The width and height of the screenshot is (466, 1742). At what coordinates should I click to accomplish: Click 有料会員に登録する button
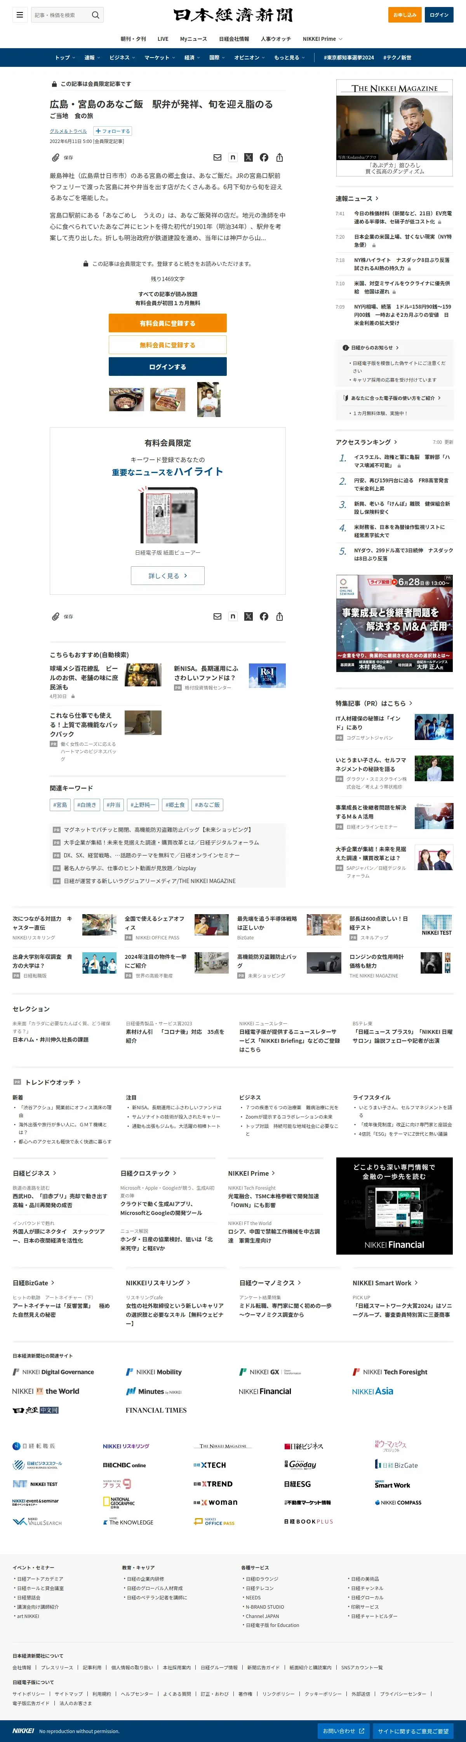coord(167,323)
